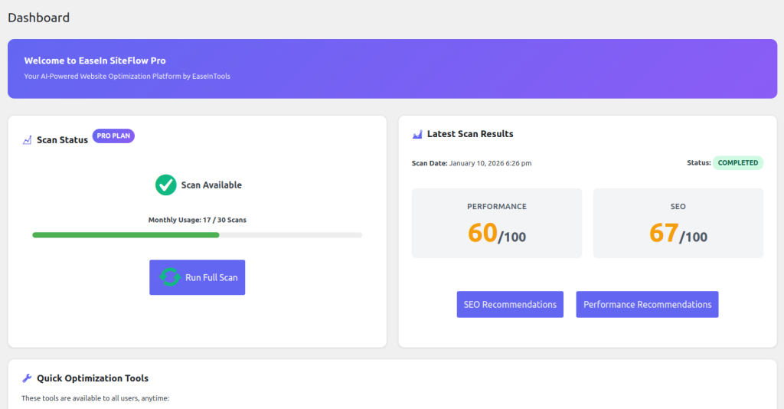This screenshot has width=784, height=409.
Task: Open SEO Recommendations
Action: [x=510, y=305]
